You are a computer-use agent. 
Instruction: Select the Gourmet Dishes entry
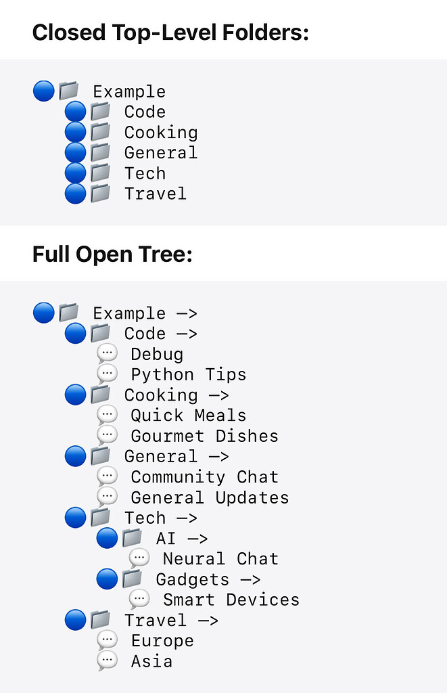[x=204, y=435]
